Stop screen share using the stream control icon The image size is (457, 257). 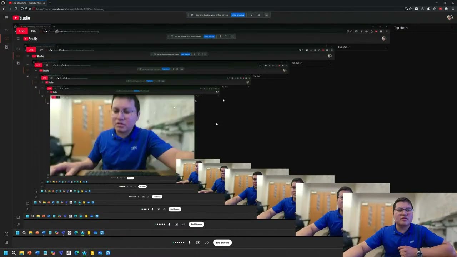[x=198, y=243]
